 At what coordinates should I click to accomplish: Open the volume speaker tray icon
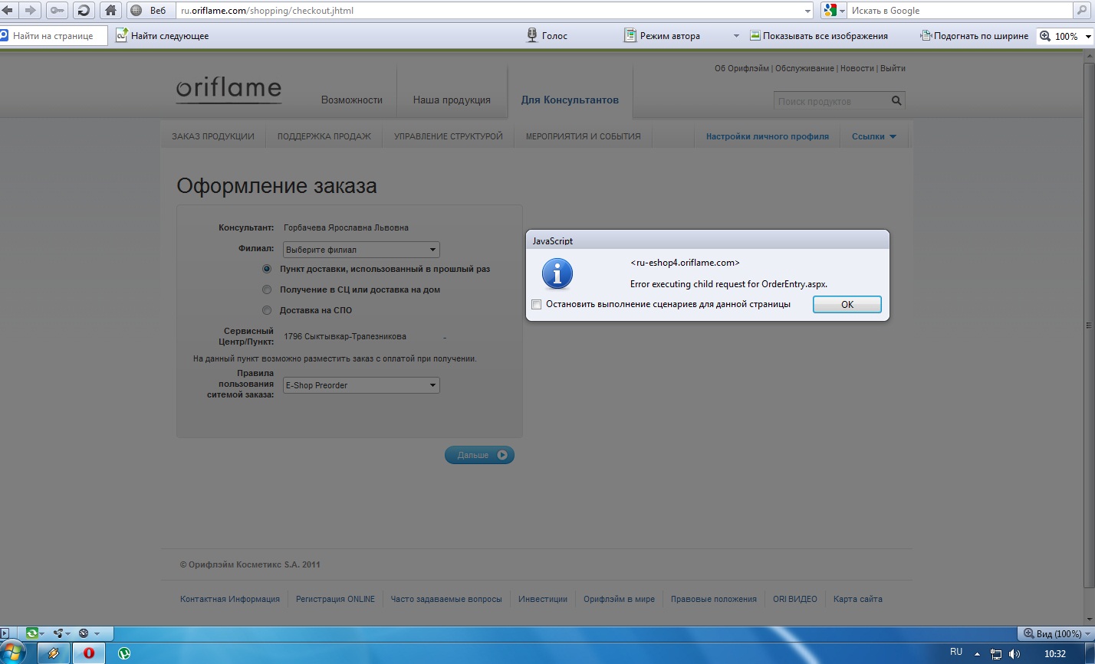click(x=1015, y=654)
